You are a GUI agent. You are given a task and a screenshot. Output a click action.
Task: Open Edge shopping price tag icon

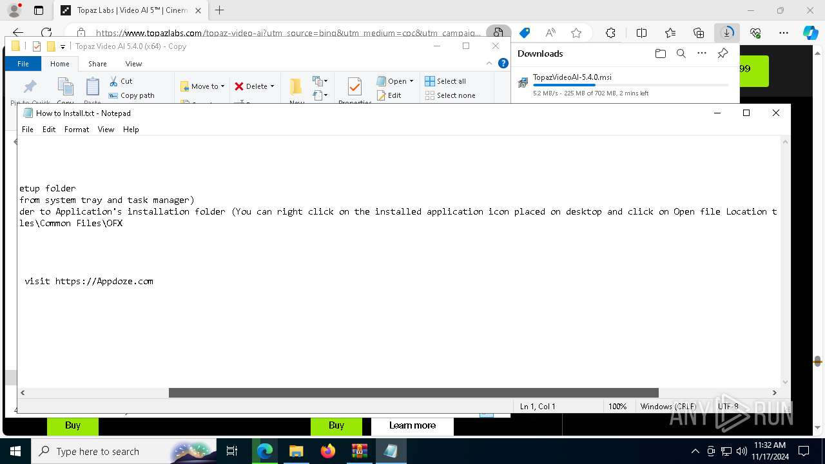click(x=525, y=33)
